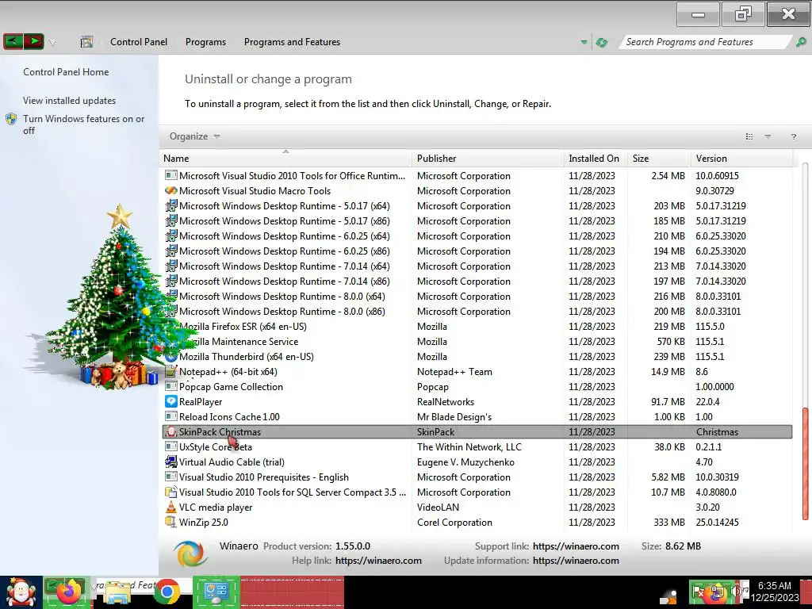Image resolution: width=812 pixels, height=609 pixels.
Task: Click version 22.0.4 of RealPlayer
Action: coord(707,402)
